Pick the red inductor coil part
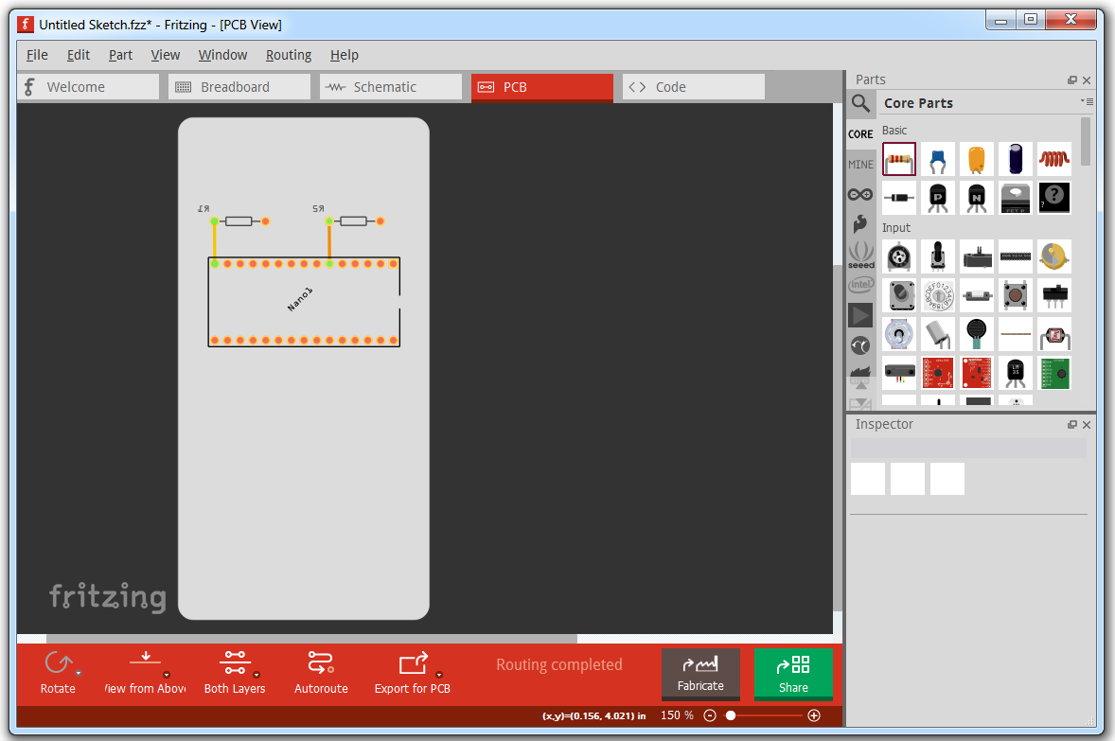 click(1054, 159)
